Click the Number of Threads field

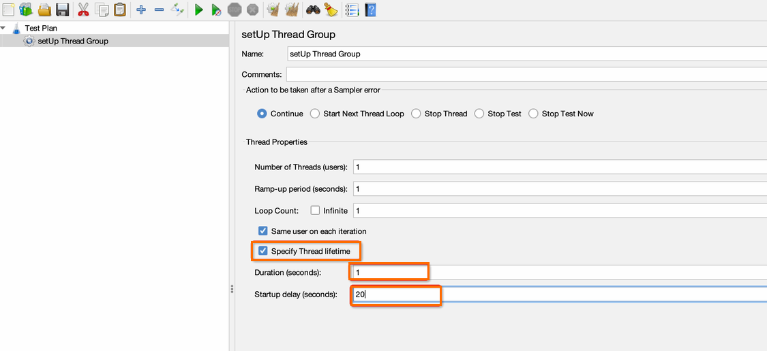(x=560, y=167)
